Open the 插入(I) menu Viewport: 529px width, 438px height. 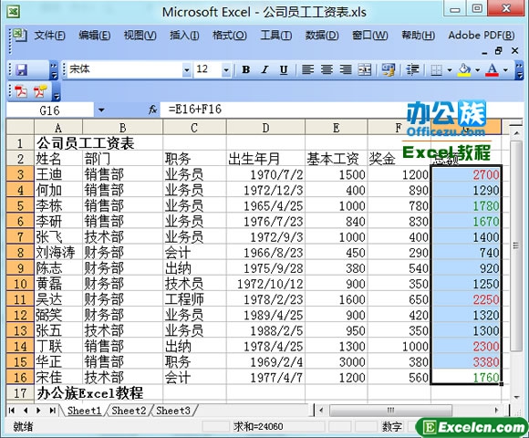point(184,35)
